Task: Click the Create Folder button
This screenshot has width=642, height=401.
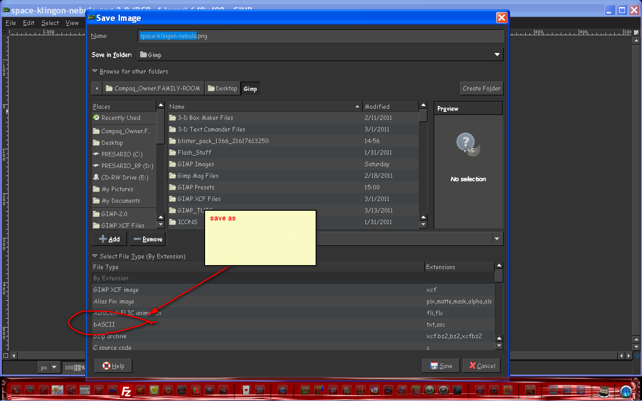Action: point(481,88)
